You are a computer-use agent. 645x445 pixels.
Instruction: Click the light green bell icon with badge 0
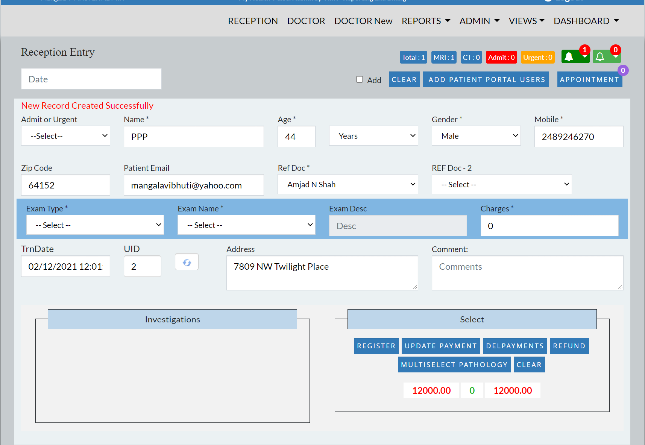click(606, 56)
